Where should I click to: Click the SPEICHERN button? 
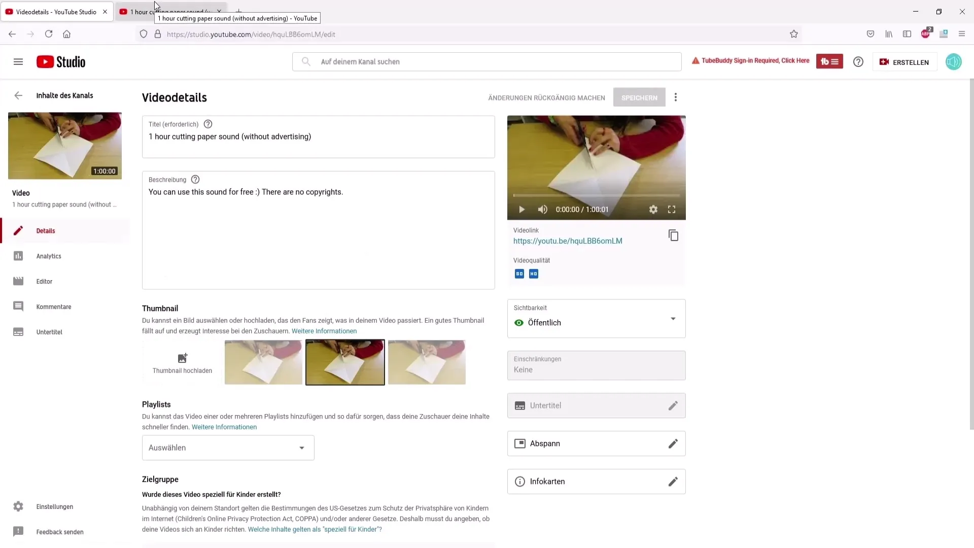[640, 98]
